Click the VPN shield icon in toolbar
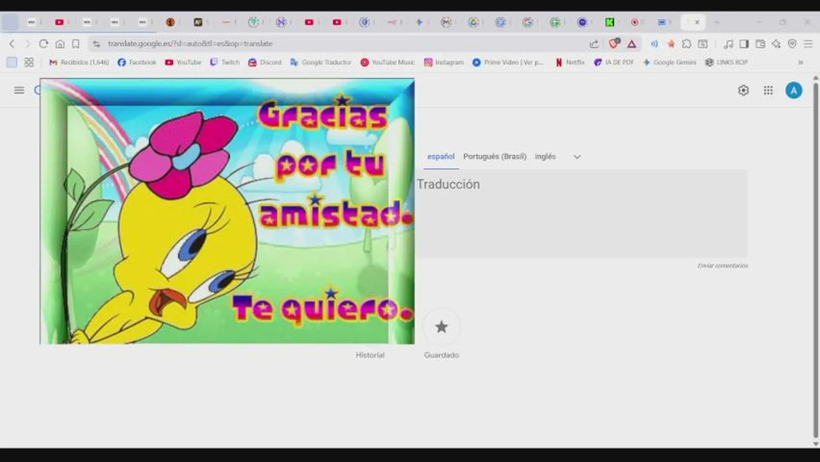This screenshot has width=820, height=462. [792, 44]
